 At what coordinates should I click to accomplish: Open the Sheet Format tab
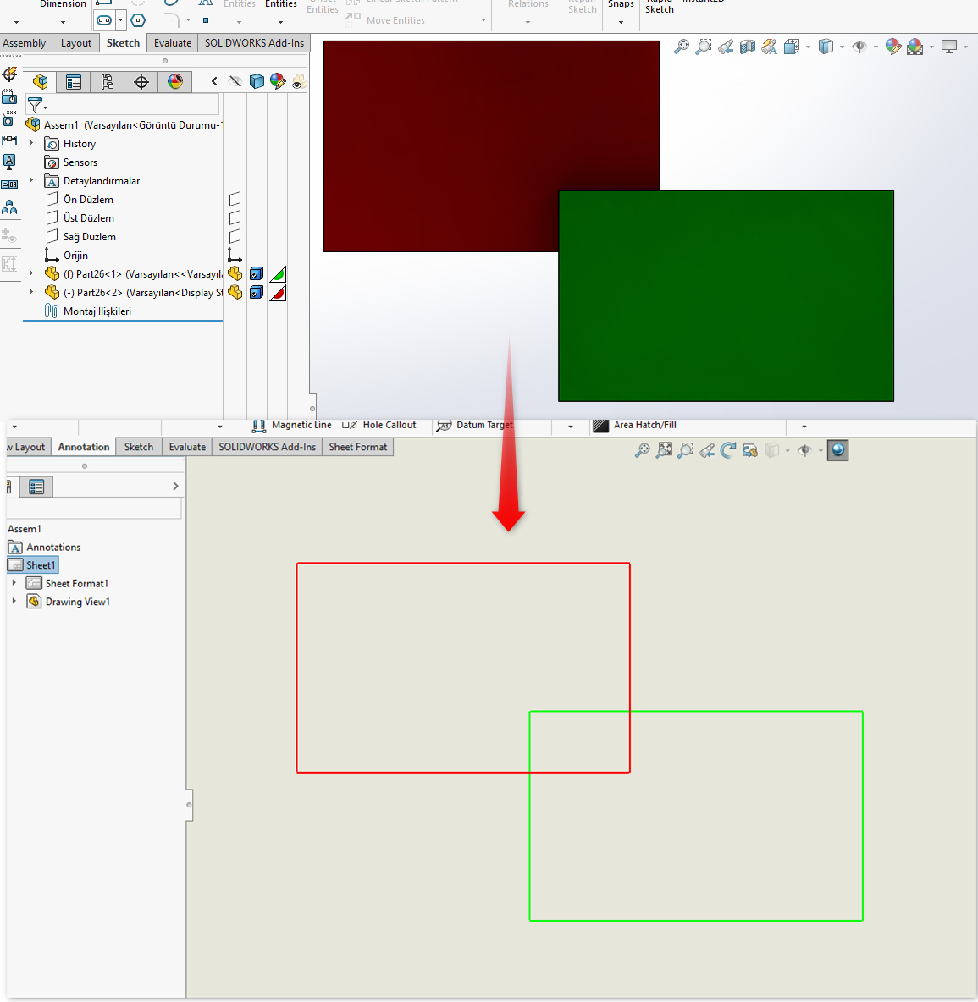[357, 447]
